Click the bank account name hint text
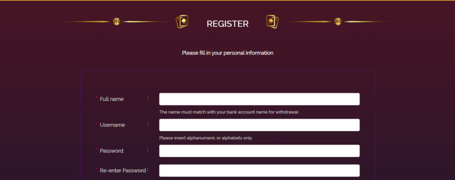The height and width of the screenshot is (180, 455). tap(228, 112)
